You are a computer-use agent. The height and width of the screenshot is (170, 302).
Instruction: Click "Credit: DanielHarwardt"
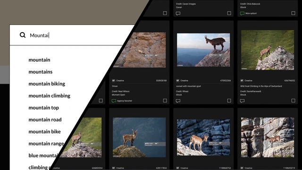coord(251,91)
